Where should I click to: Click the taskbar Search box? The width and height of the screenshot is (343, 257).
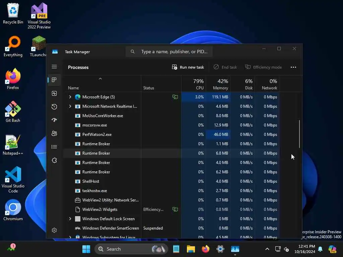click(131, 249)
